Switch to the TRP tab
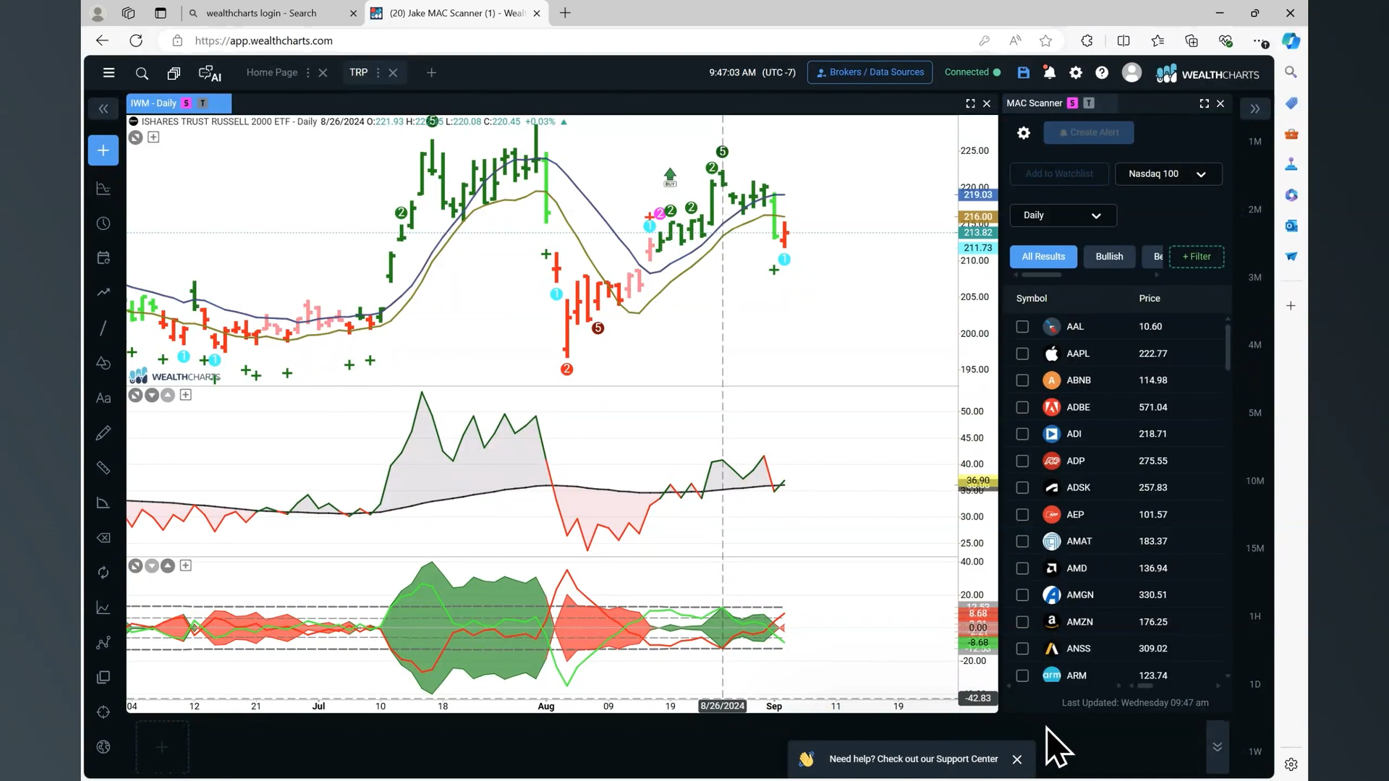Image resolution: width=1389 pixels, height=781 pixels. [358, 72]
